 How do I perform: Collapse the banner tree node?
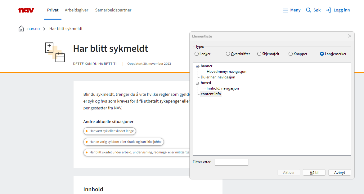197,66
